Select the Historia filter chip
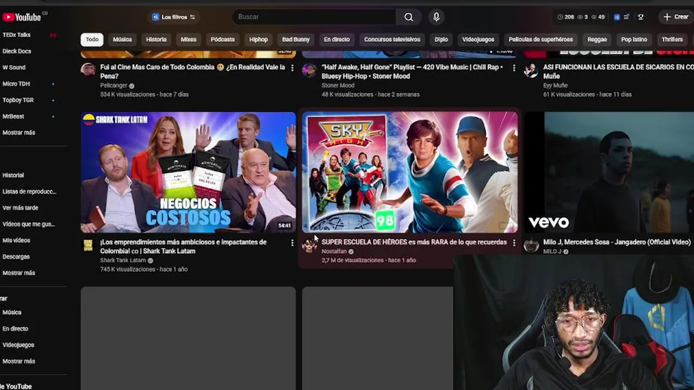 coord(156,40)
